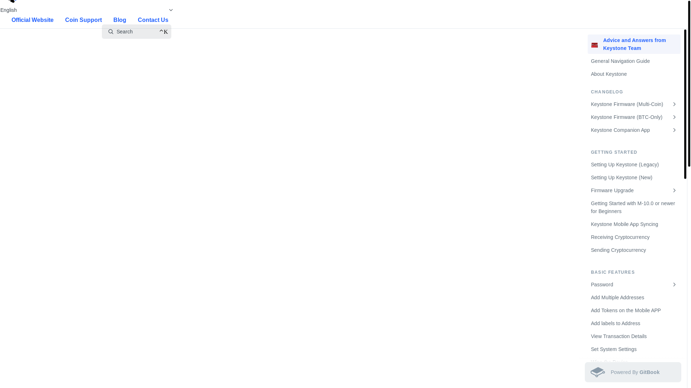Go to Coin Support page
This screenshot has height=388, width=691.
coord(83,20)
